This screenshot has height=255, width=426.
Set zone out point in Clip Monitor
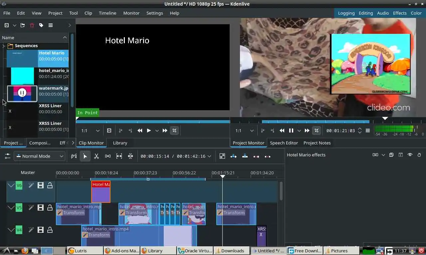[130, 130]
